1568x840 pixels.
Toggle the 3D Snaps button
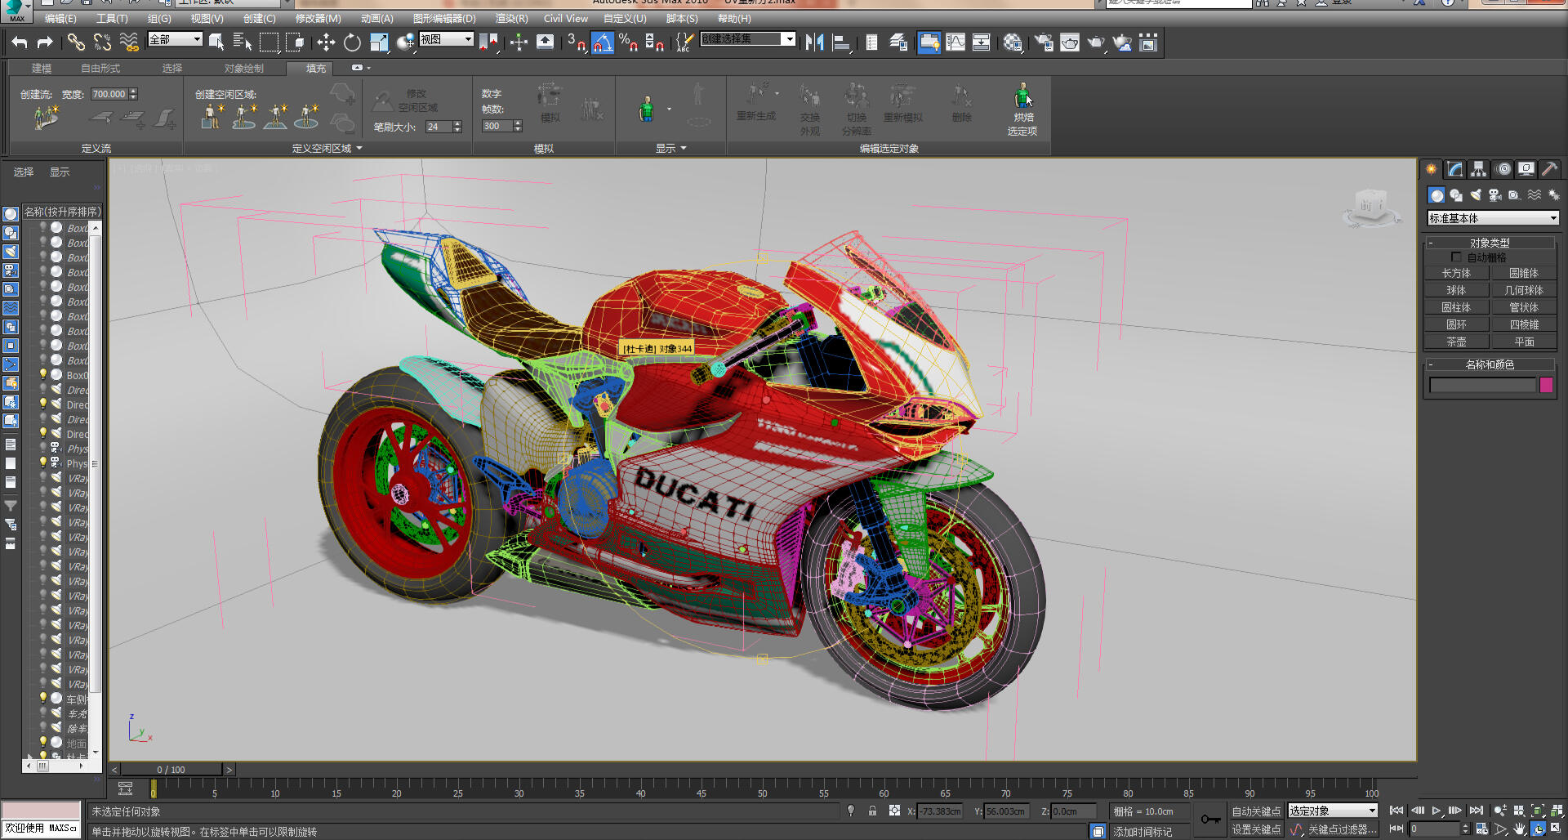(577, 42)
